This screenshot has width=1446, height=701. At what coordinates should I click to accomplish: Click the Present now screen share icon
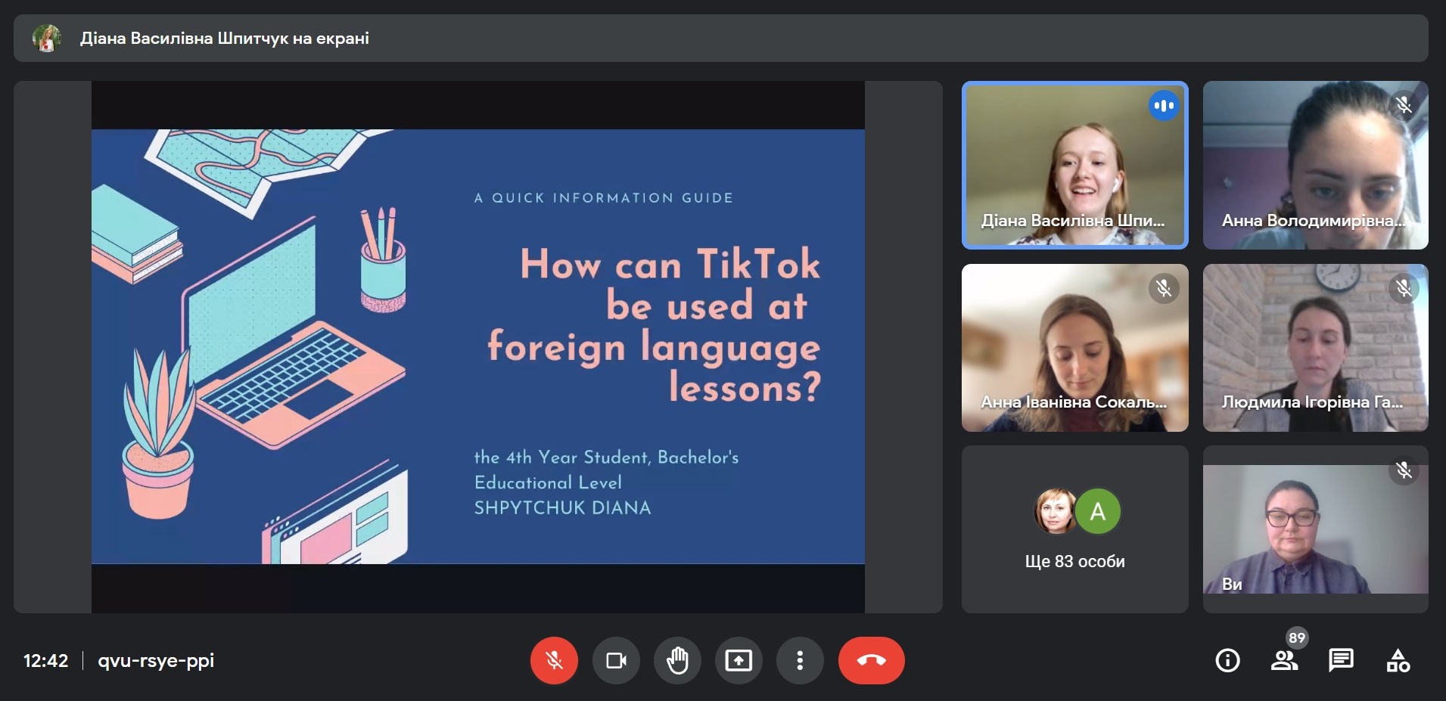(x=739, y=660)
